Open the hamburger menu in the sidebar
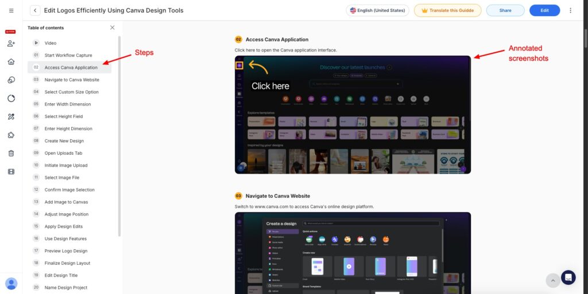Viewport: 588px width, 294px height. click(x=11, y=10)
